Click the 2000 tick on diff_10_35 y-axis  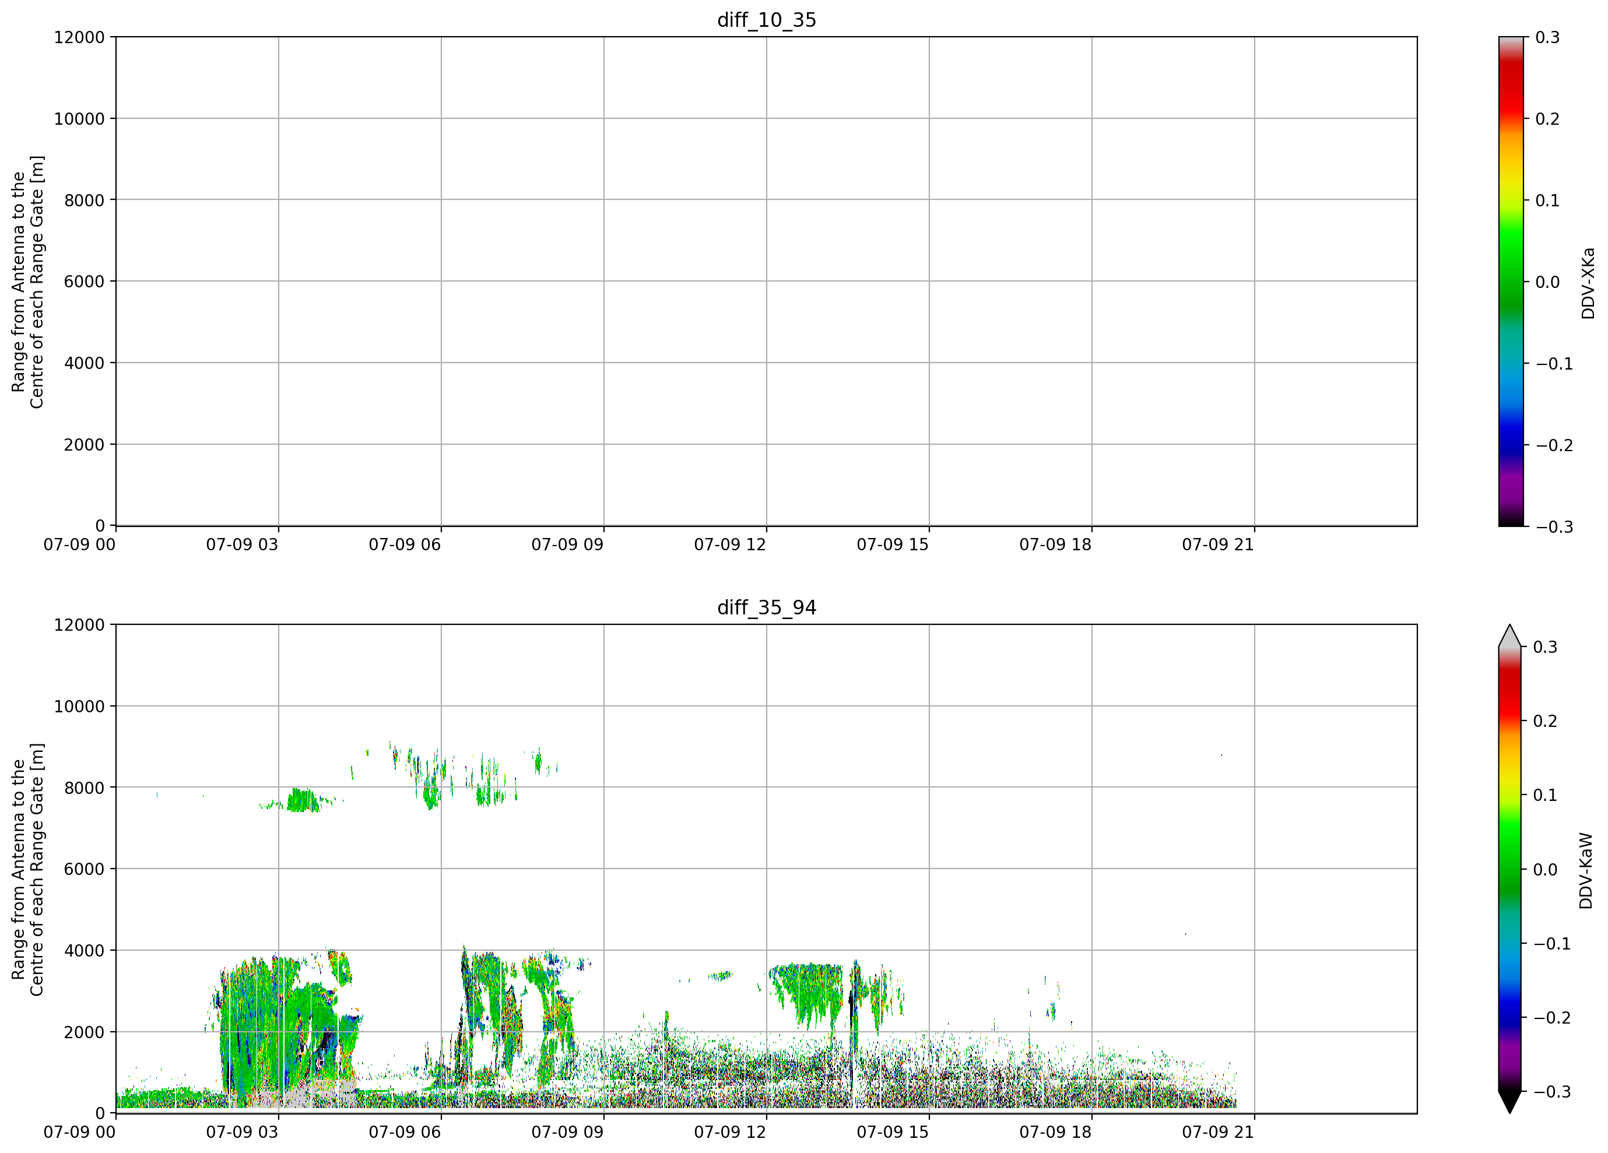coord(85,445)
